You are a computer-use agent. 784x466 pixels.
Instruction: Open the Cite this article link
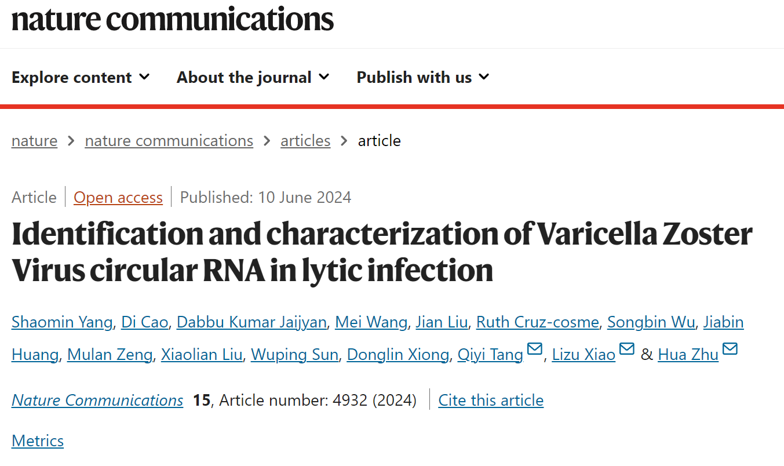pyautogui.click(x=491, y=401)
